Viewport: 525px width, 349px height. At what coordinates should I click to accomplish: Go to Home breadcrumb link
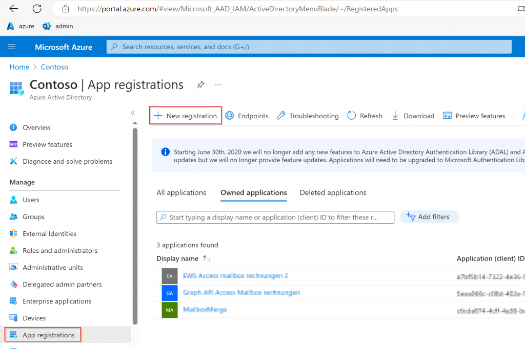(x=19, y=67)
